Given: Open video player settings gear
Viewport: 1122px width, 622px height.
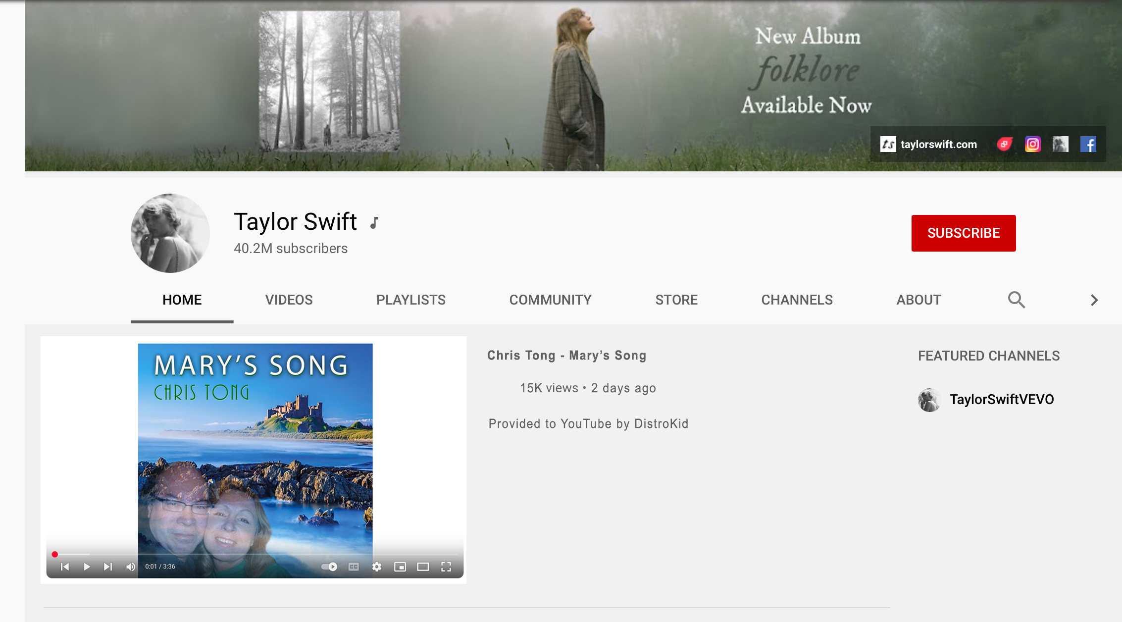Looking at the screenshot, I should pyautogui.click(x=377, y=567).
